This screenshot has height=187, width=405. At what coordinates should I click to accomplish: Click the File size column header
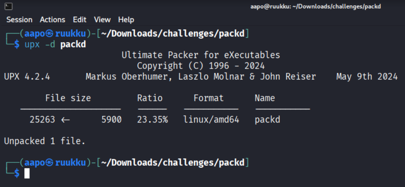tap(68, 98)
